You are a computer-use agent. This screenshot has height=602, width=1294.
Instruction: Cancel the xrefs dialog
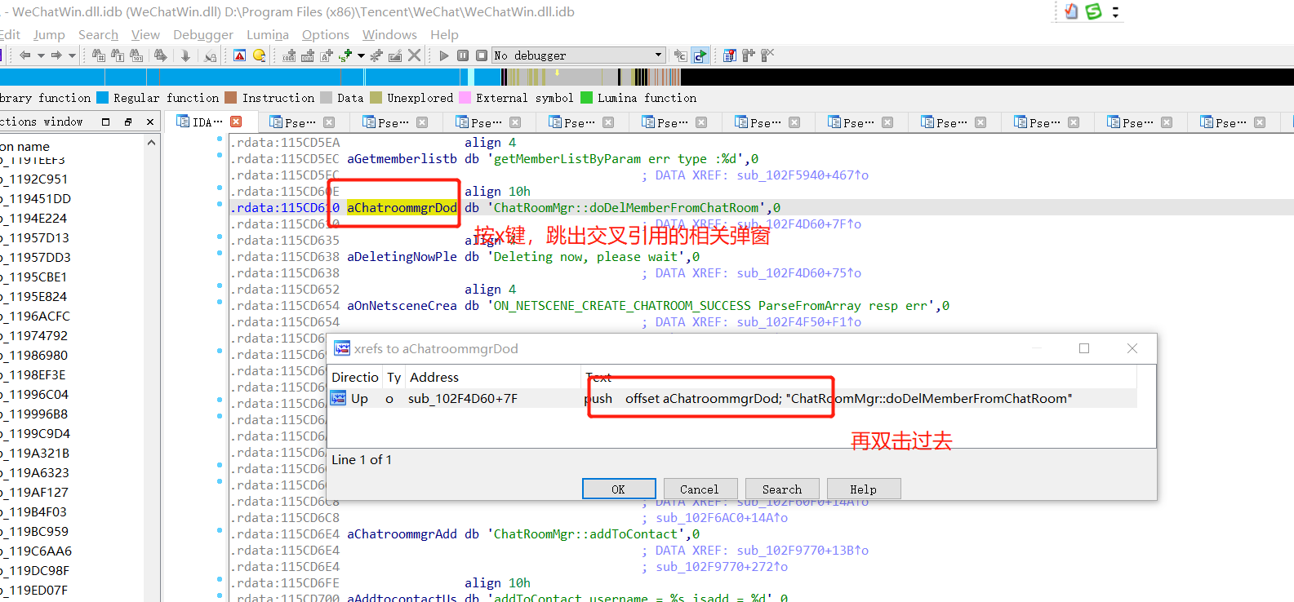[700, 489]
